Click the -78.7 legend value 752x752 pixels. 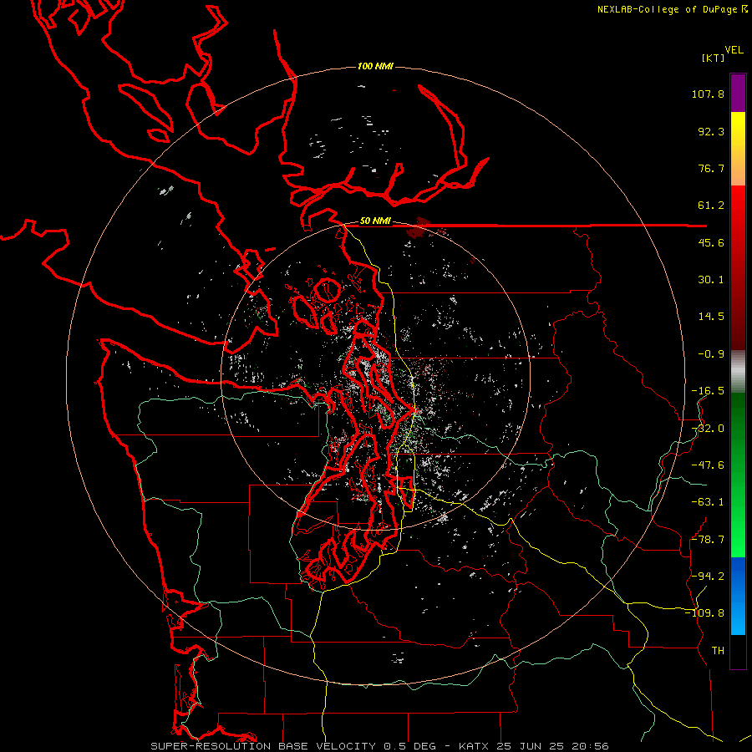[708, 540]
